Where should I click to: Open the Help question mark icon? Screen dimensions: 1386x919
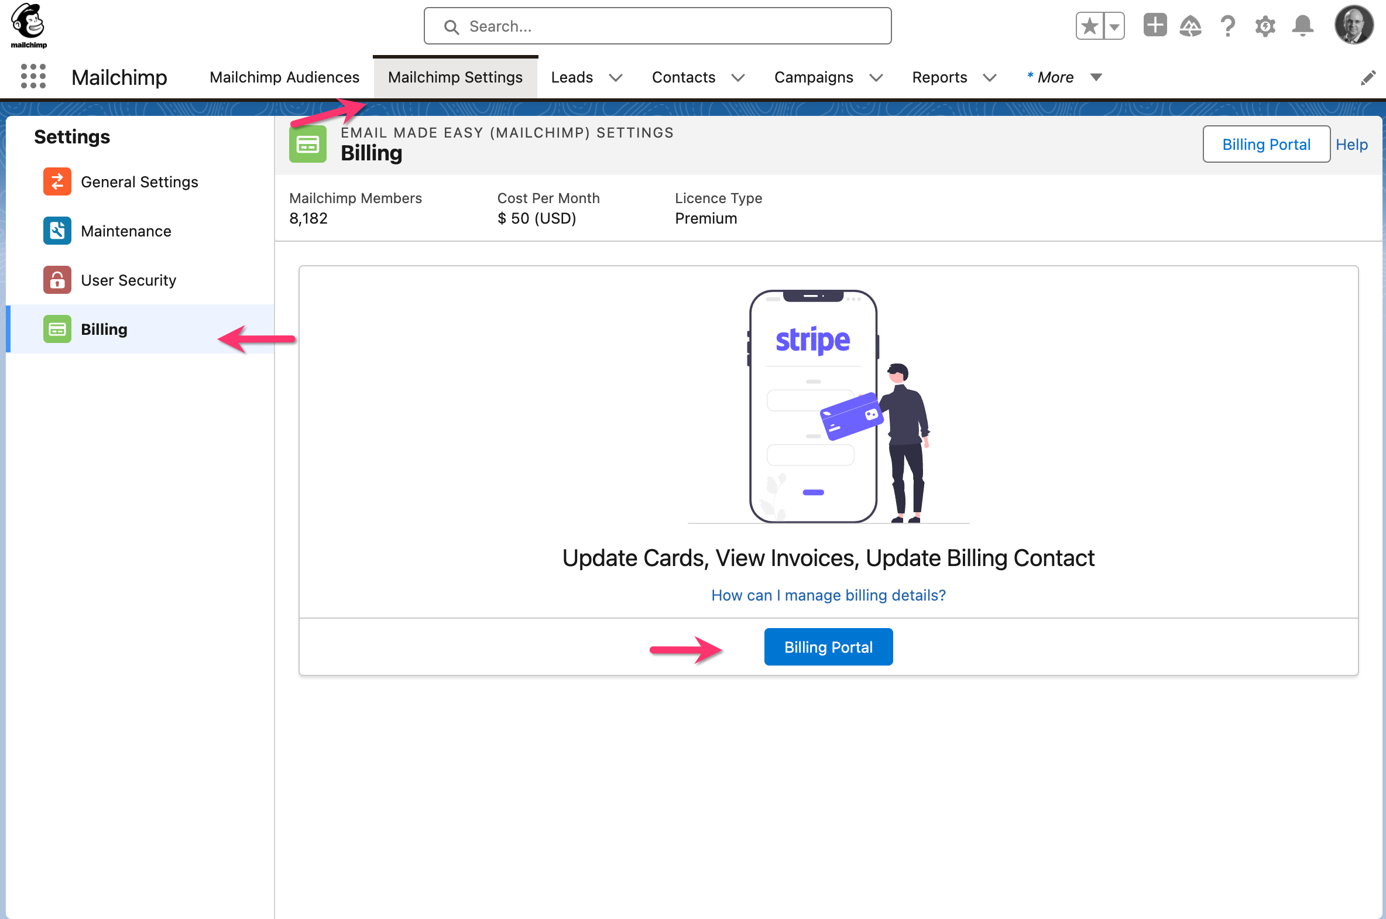point(1228,26)
